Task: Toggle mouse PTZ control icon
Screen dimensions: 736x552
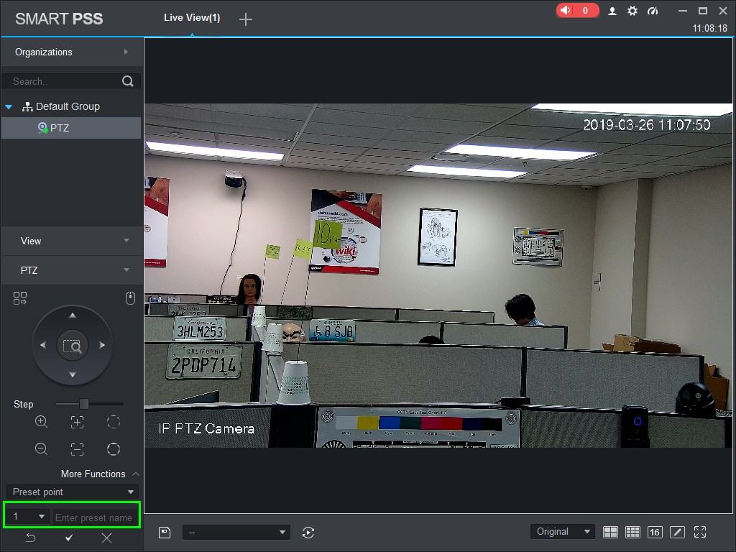Action: [131, 298]
